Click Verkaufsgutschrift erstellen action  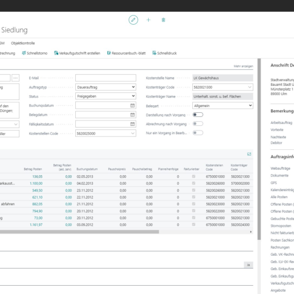tap(77, 53)
